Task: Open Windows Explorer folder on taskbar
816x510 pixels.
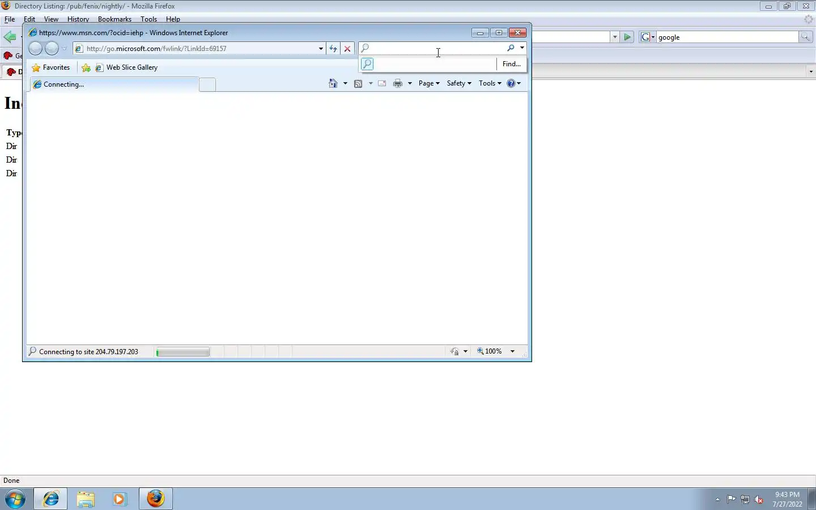Action: coord(86,499)
